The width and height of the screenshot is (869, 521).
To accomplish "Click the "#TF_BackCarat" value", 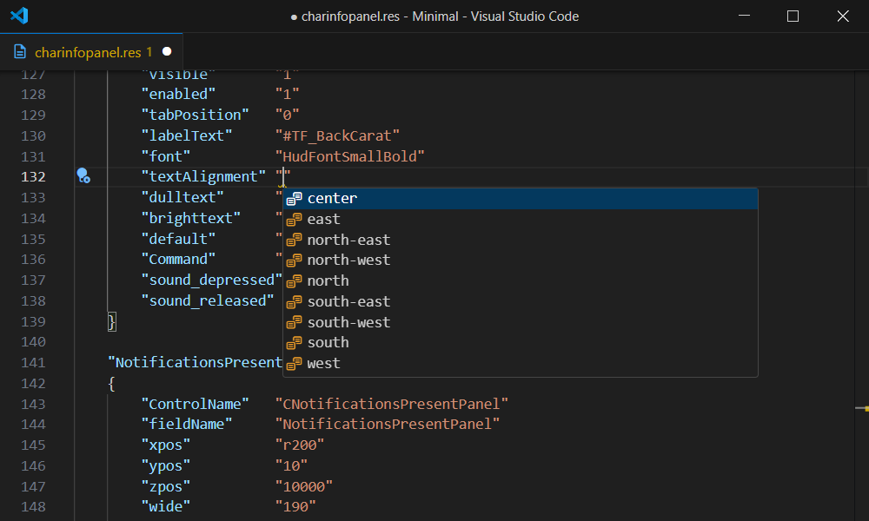I will point(337,135).
